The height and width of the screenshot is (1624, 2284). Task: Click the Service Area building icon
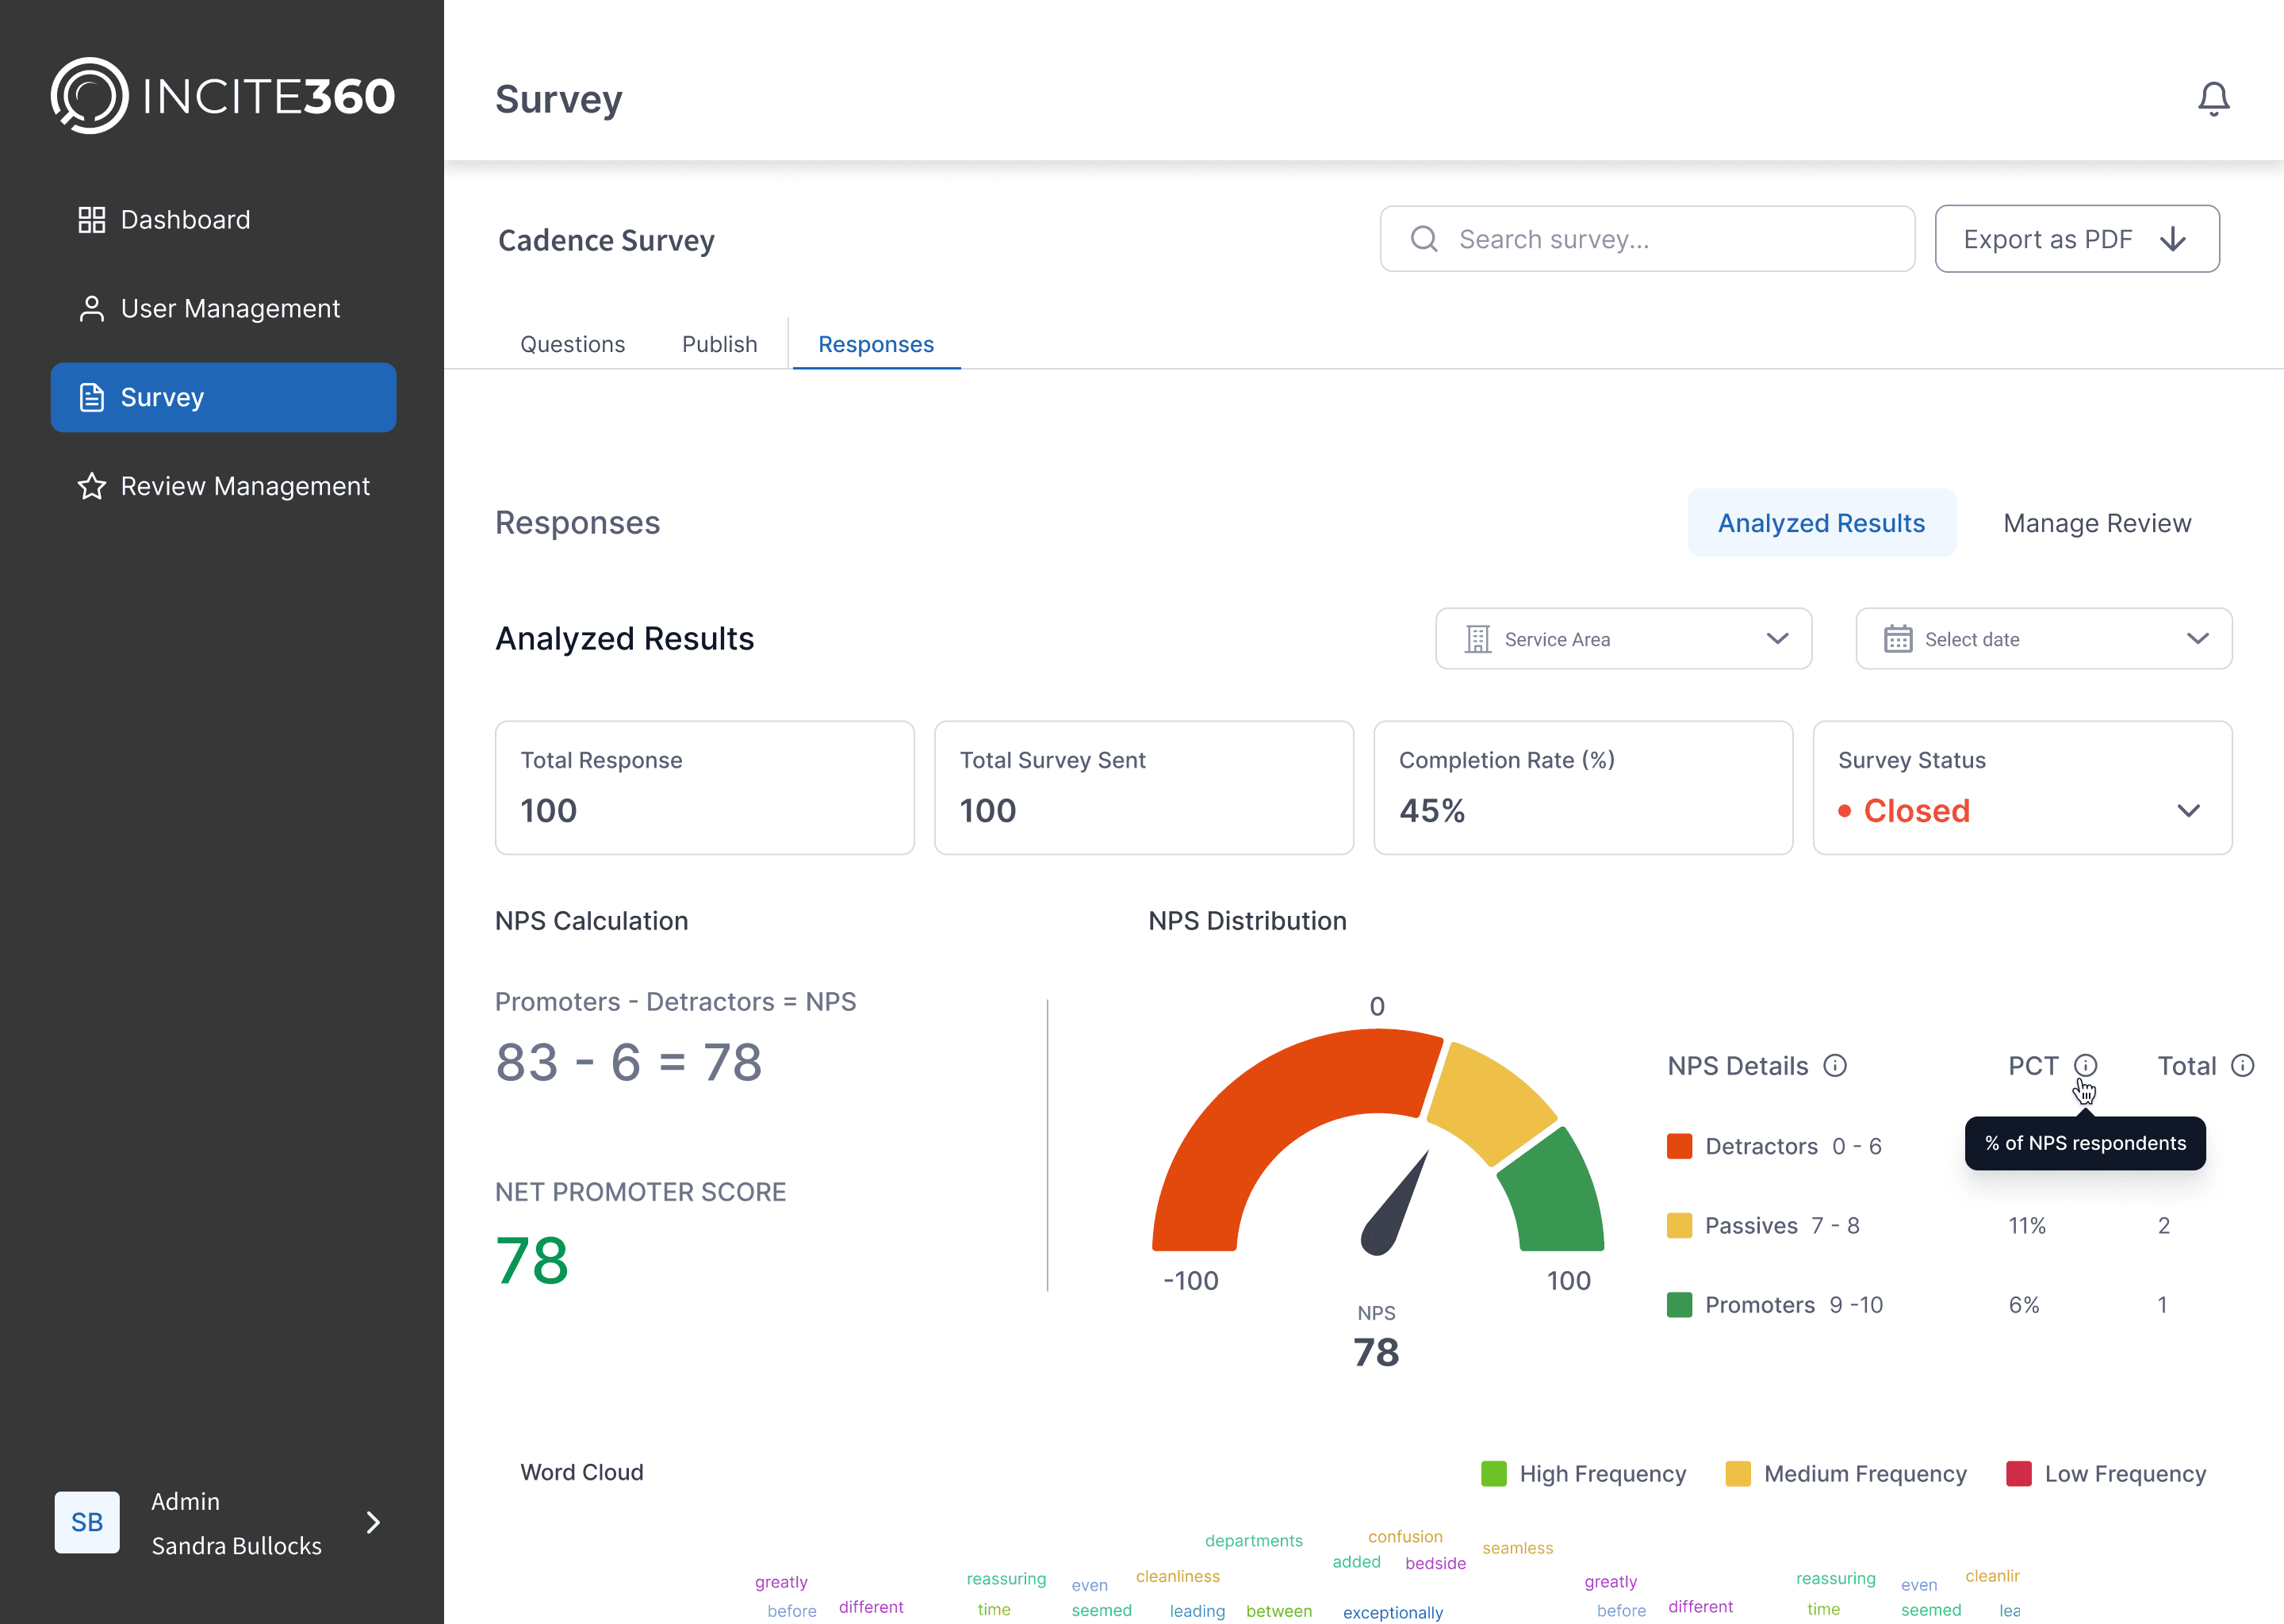(1477, 639)
